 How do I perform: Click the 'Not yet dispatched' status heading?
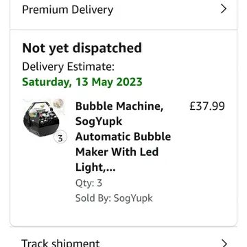82,48
